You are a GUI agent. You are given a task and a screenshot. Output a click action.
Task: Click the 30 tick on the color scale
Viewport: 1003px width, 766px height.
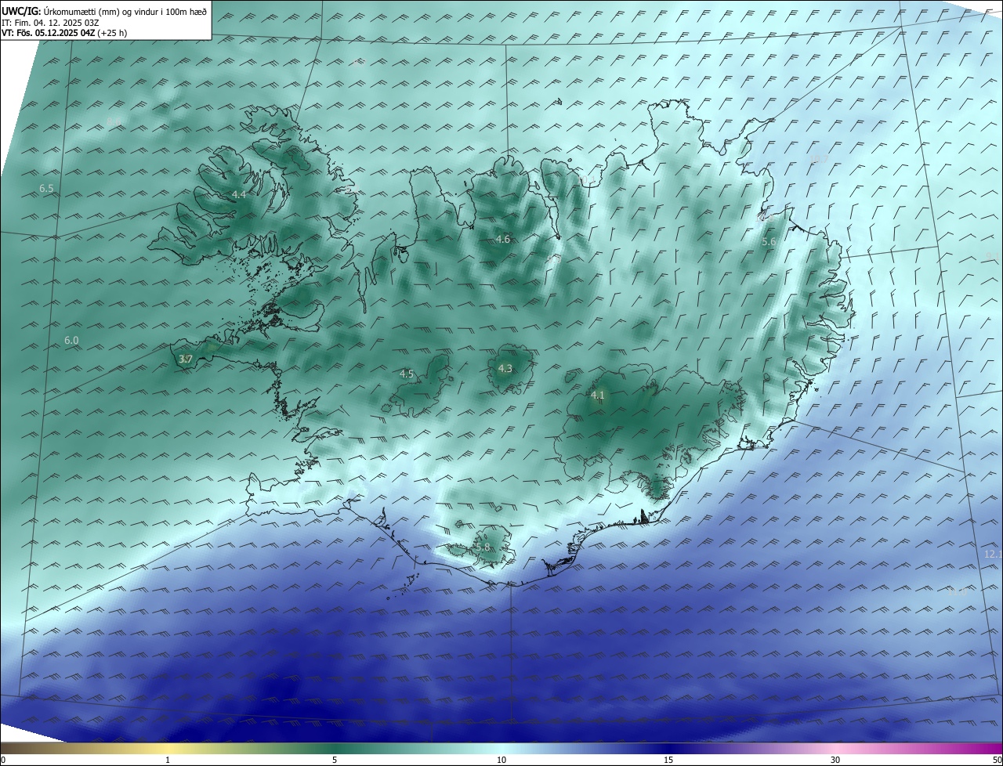[x=835, y=760]
